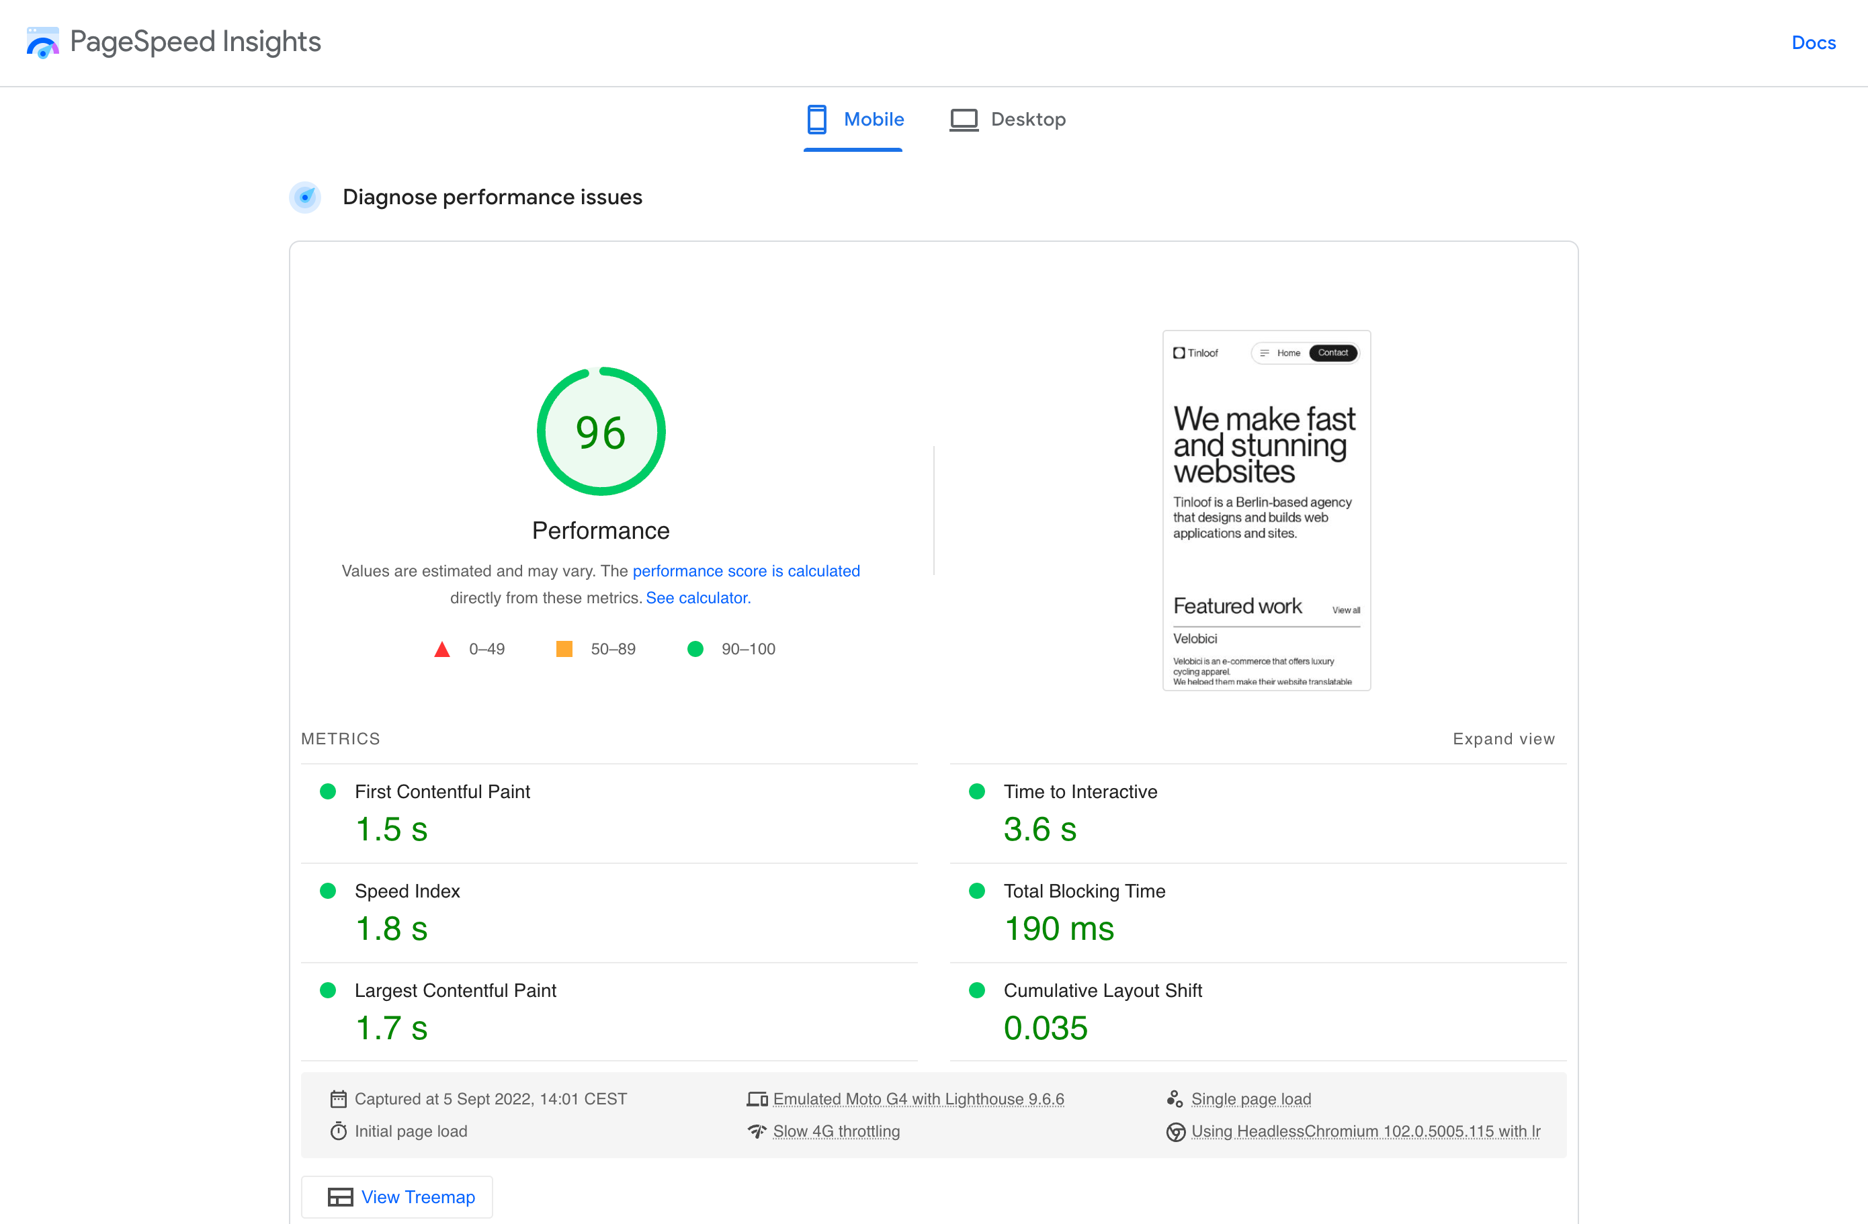This screenshot has height=1224, width=1868.
Task: Click the PageSpeed Insights logo icon
Action: pyautogui.click(x=42, y=42)
